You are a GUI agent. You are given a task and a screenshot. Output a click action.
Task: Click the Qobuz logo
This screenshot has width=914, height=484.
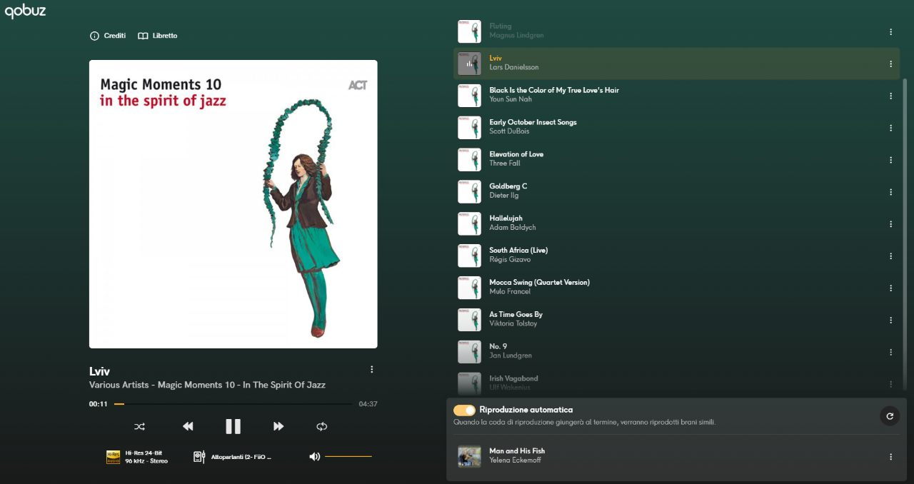point(25,11)
